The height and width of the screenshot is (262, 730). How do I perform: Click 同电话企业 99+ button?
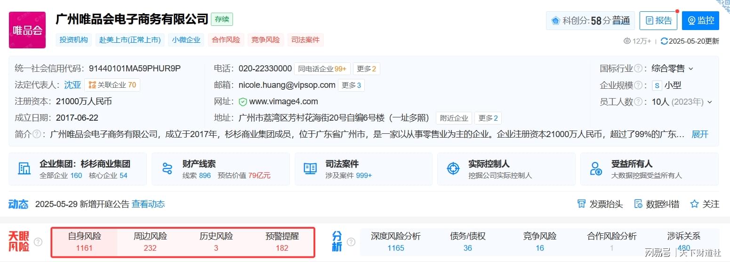tap(321, 69)
